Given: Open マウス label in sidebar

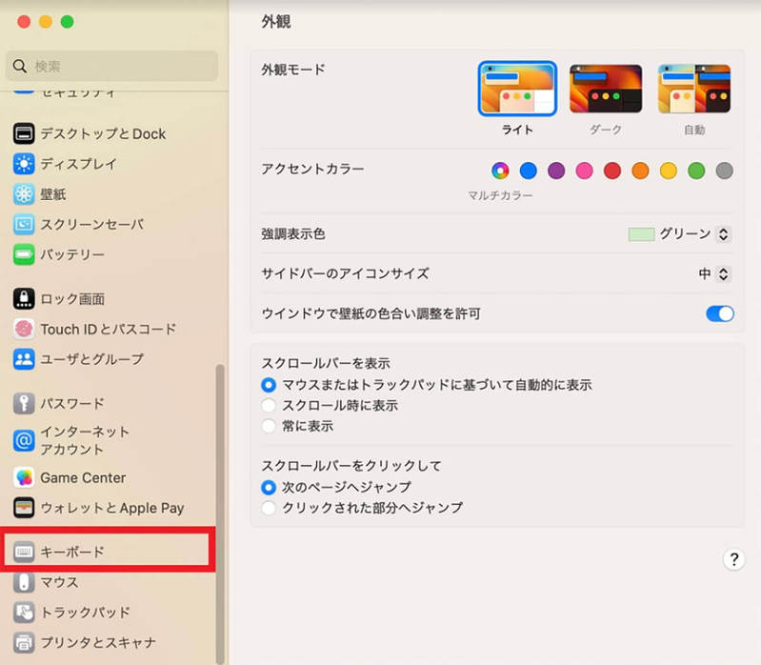Looking at the screenshot, I should click(59, 582).
